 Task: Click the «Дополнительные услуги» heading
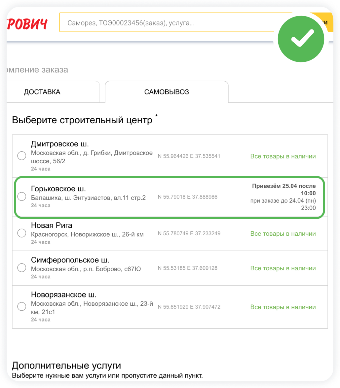[x=66, y=366]
